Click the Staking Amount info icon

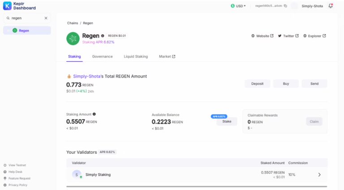[x=94, y=114]
